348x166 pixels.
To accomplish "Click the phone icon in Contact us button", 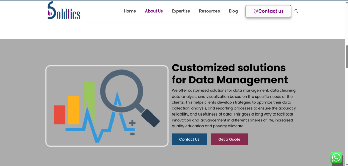I will (256, 11).
